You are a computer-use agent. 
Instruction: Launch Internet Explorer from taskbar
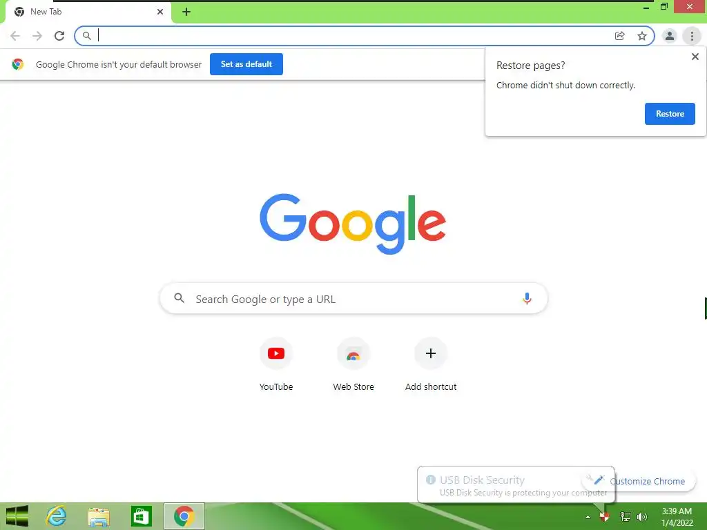click(57, 516)
